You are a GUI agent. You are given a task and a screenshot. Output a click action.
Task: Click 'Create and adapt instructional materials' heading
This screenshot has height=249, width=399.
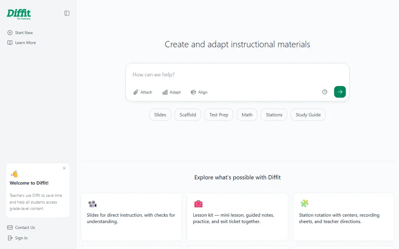(238, 45)
